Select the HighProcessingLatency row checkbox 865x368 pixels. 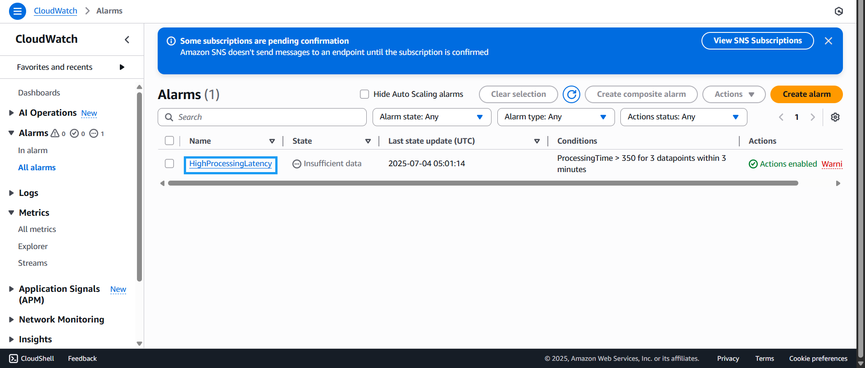click(x=169, y=164)
